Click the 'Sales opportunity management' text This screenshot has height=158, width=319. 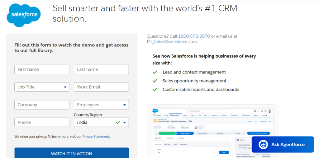tap(194, 81)
